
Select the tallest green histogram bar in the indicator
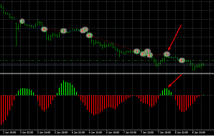tap(63, 88)
